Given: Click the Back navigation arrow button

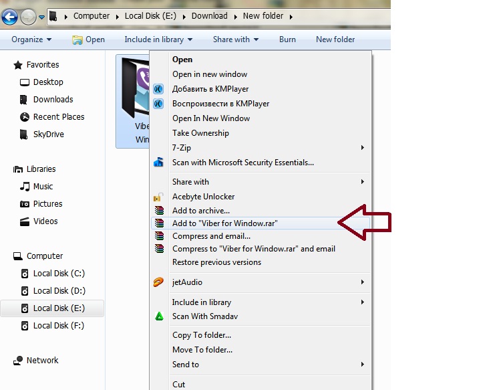Looking at the screenshot, I should point(9,17).
